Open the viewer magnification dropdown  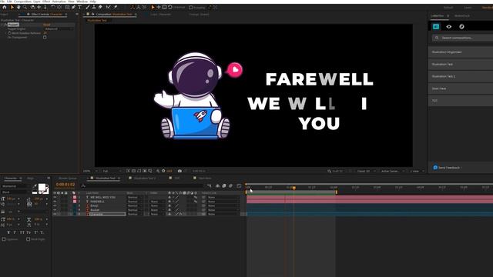[x=90, y=171]
